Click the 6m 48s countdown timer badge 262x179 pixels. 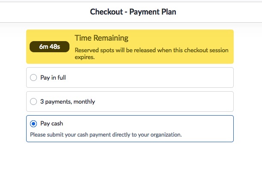point(49,47)
